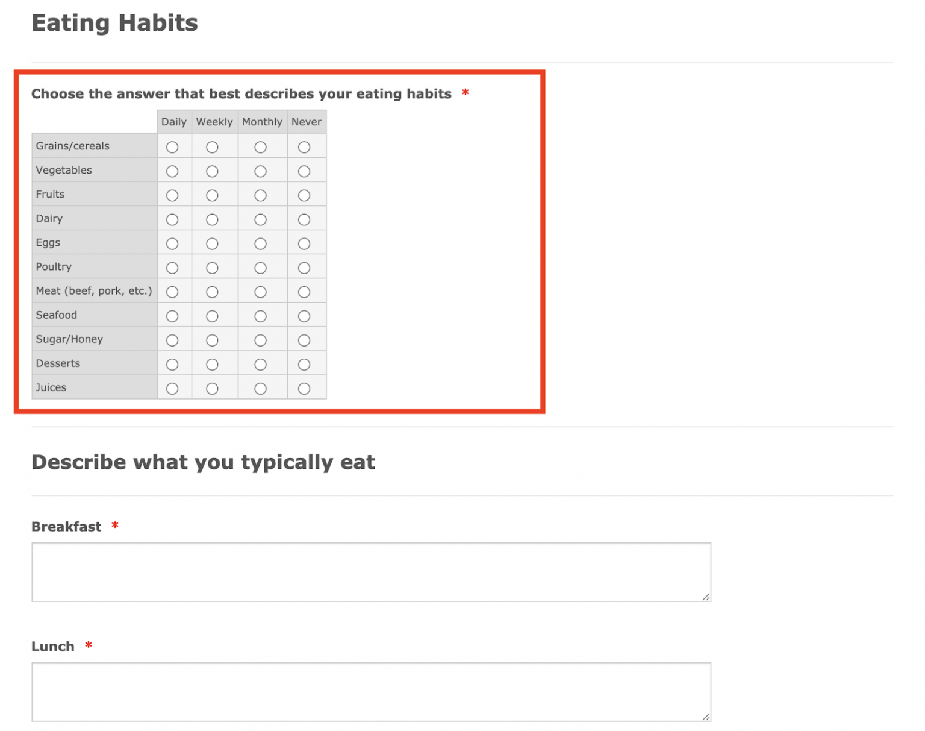Viewport: 925px width, 731px height.
Task: Choose Weekly for Vegetables
Action: click(x=212, y=171)
